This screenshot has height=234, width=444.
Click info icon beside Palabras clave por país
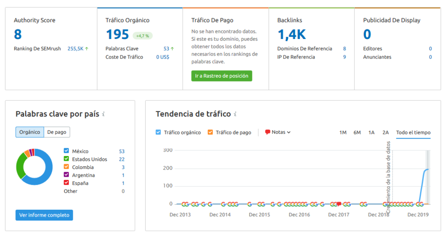(x=103, y=114)
